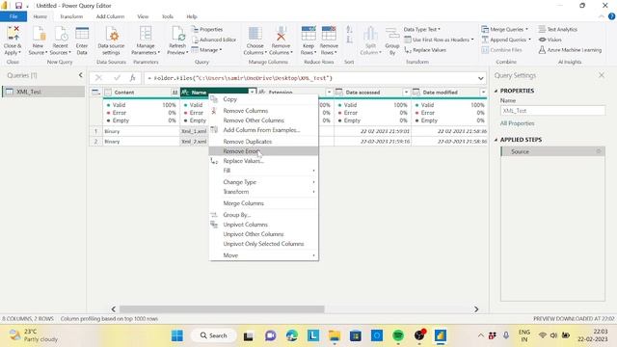Click the query Name input field
Image resolution: width=617 pixels, height=347 pixels.
(552, 111)
